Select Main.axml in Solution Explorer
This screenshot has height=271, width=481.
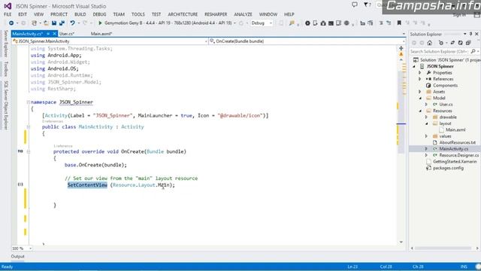(x=455, y=130)
